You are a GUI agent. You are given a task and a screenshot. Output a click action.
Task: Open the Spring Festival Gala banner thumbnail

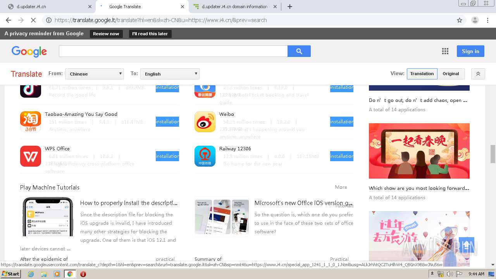[419, 151]
